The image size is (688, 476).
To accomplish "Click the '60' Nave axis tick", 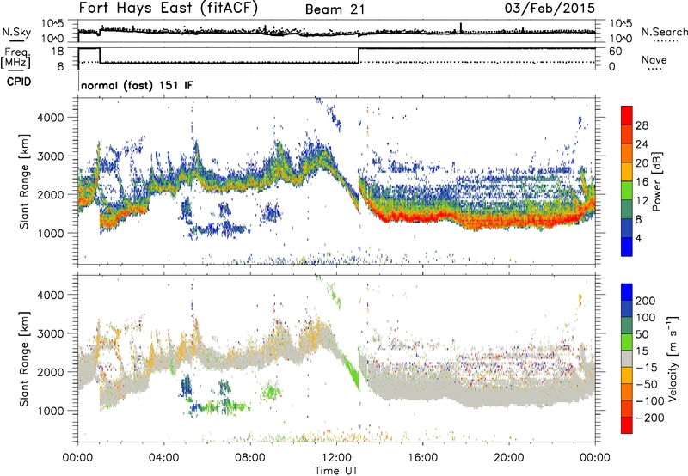I will 616,52.
